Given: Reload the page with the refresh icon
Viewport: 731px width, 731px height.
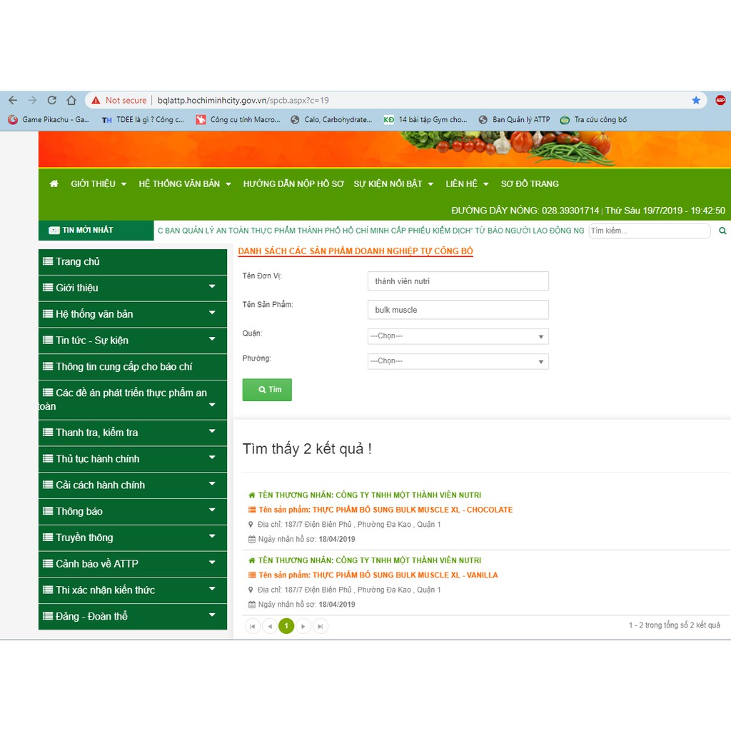Looking at the screenshot, I should 51,101.
